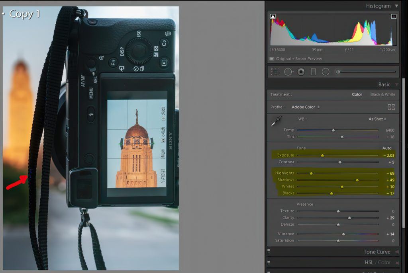
Task: Pick the White Balance eyedropper
Action: tap(277, 121)
